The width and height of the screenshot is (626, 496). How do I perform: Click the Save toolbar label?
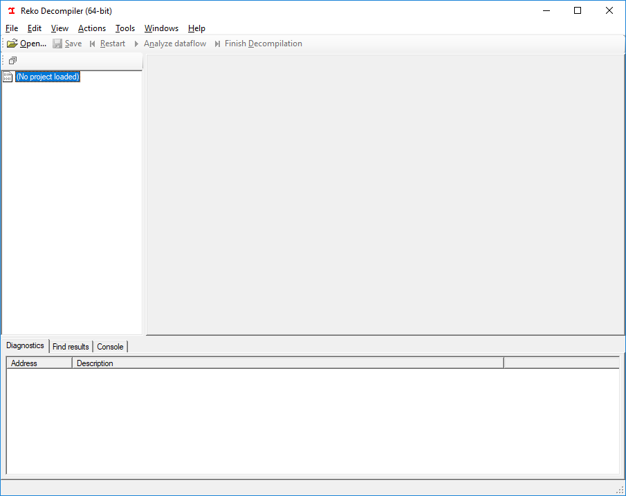(73, 44)
